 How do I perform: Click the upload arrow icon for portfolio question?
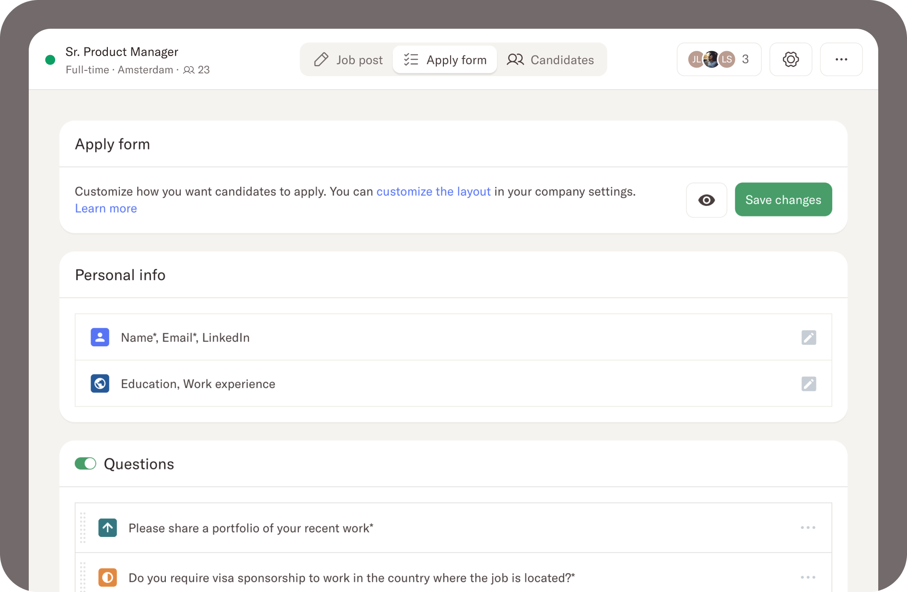[x=107, y=528]
